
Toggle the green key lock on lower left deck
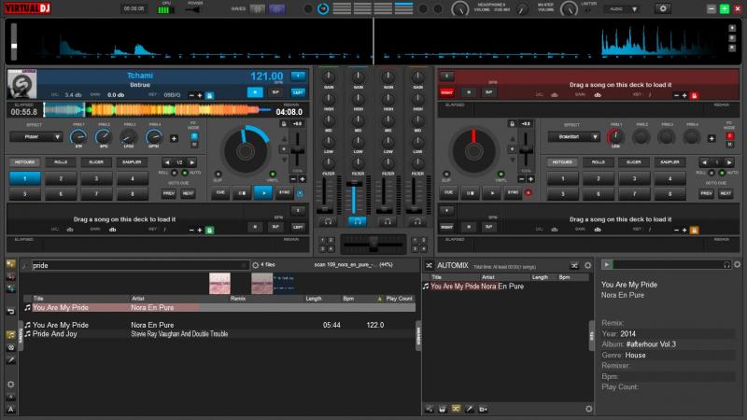(209, 230)
